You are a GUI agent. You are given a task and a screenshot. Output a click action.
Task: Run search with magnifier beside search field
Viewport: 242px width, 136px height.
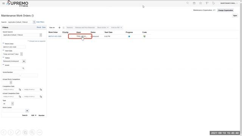[34, 22]
